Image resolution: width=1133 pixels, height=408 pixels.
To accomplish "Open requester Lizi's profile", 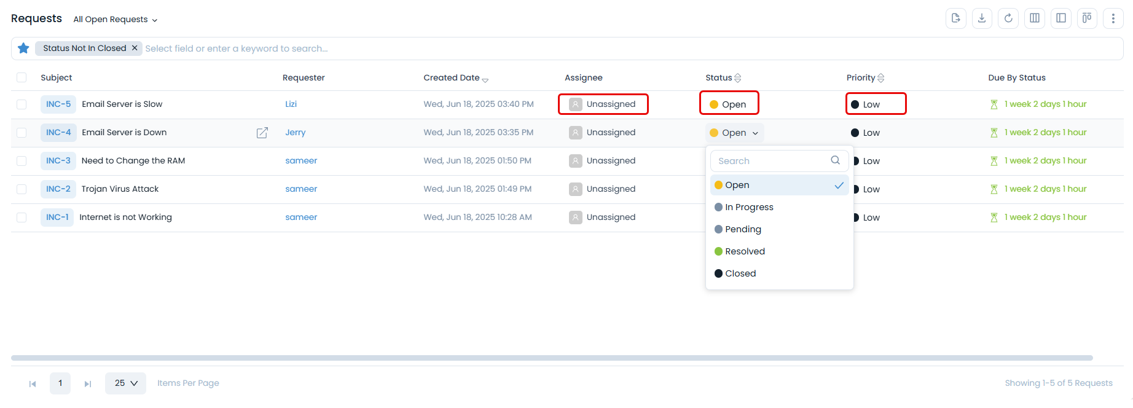I will pyautogui.click(x=291, y=104).
